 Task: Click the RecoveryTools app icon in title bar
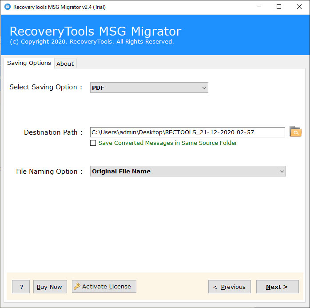click(x=7, y=7)
